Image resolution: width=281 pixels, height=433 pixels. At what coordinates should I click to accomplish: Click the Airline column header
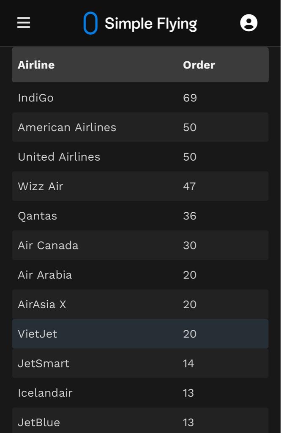pyautogui.click(x=36, y=65)
